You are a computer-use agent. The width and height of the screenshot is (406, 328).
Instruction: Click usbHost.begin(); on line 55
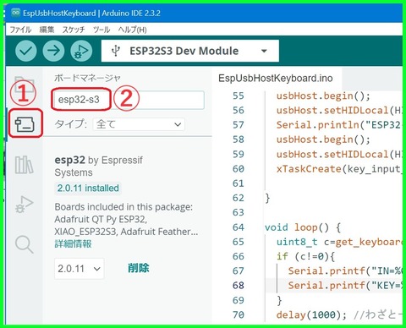tap(323, 96)
